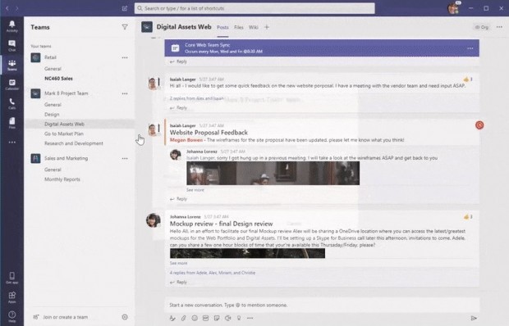The width and height of the screenshot is (509, 326).
Task: Open the Sticker icon in compose bar
Action: pos(217,319)
